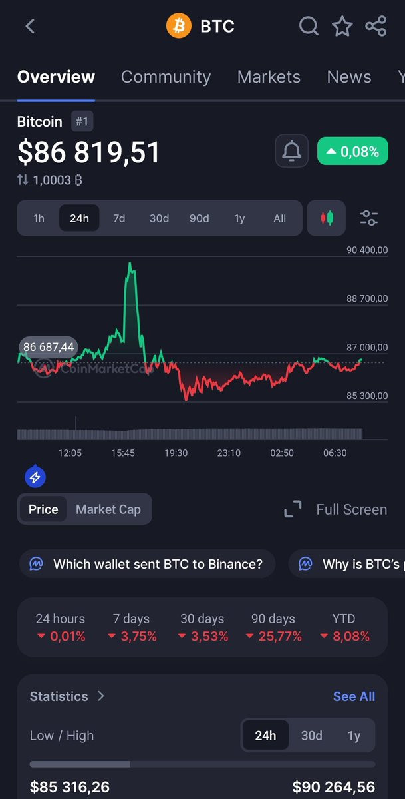
Task: Expand chart using Full Screen icon
Action: (x=293, y=509)
